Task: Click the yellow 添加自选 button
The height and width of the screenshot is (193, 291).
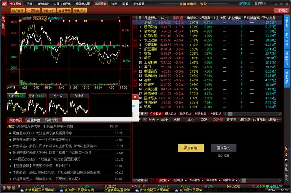Action: [x=190, y=148]
